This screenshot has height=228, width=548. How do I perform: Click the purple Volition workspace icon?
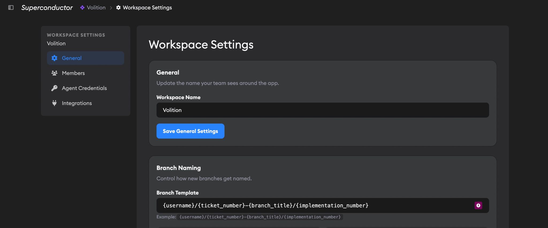coord(82,8)
